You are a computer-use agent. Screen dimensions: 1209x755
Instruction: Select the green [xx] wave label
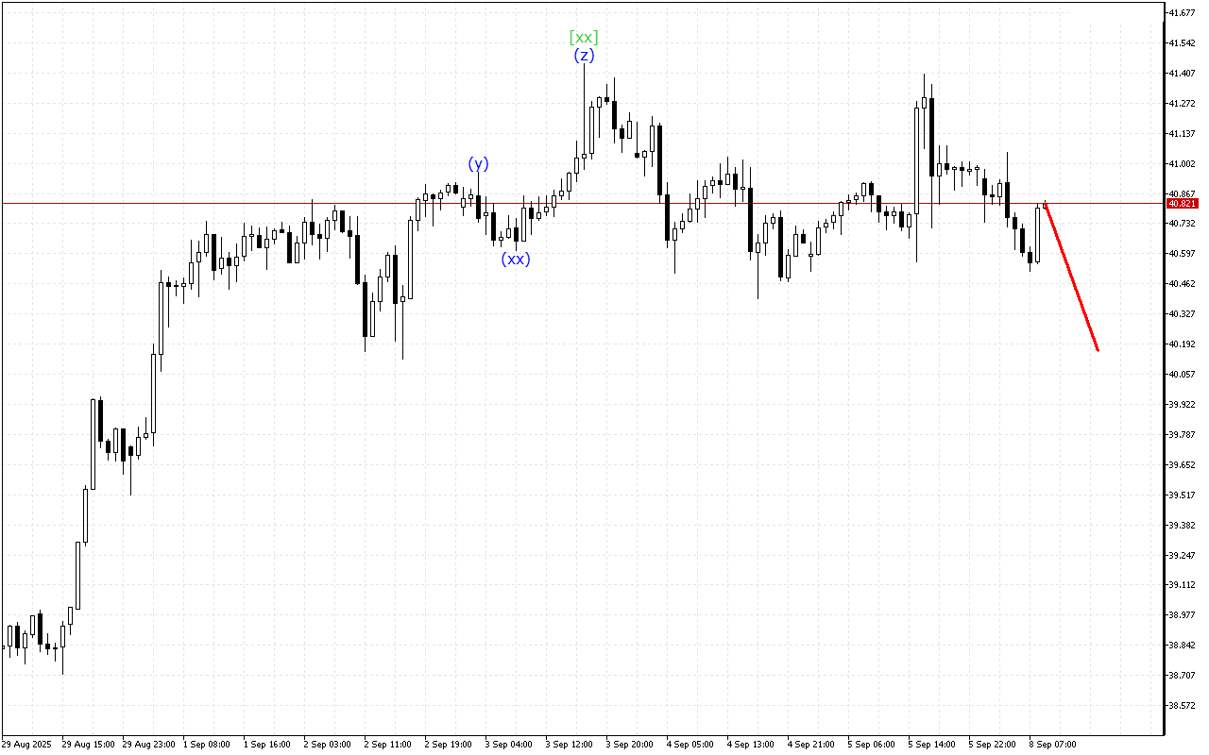[584, 38]
